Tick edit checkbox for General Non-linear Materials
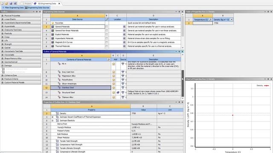 point(107,31)
